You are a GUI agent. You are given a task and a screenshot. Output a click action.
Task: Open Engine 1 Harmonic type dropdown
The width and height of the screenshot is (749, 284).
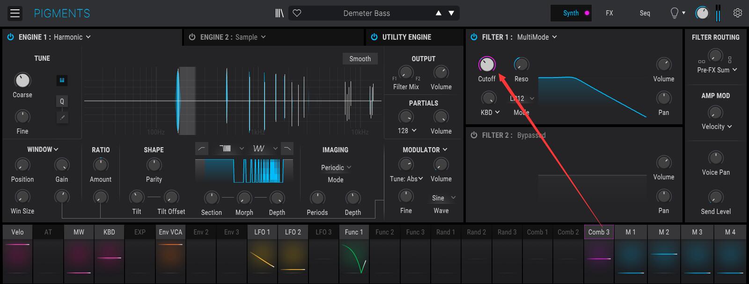point(72,37)
